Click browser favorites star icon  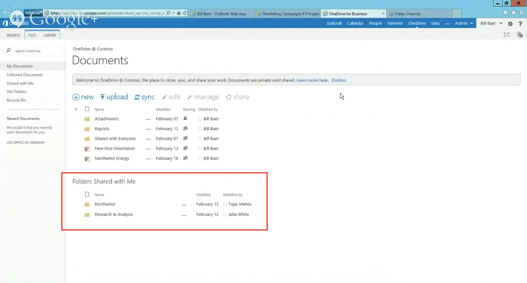(513, 13)
